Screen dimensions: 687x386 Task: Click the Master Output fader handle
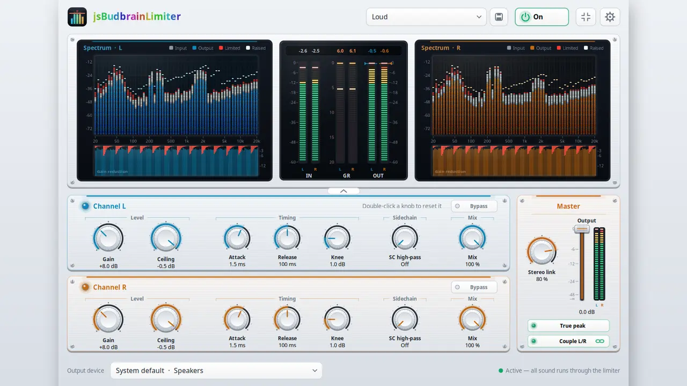click(581, 229)
